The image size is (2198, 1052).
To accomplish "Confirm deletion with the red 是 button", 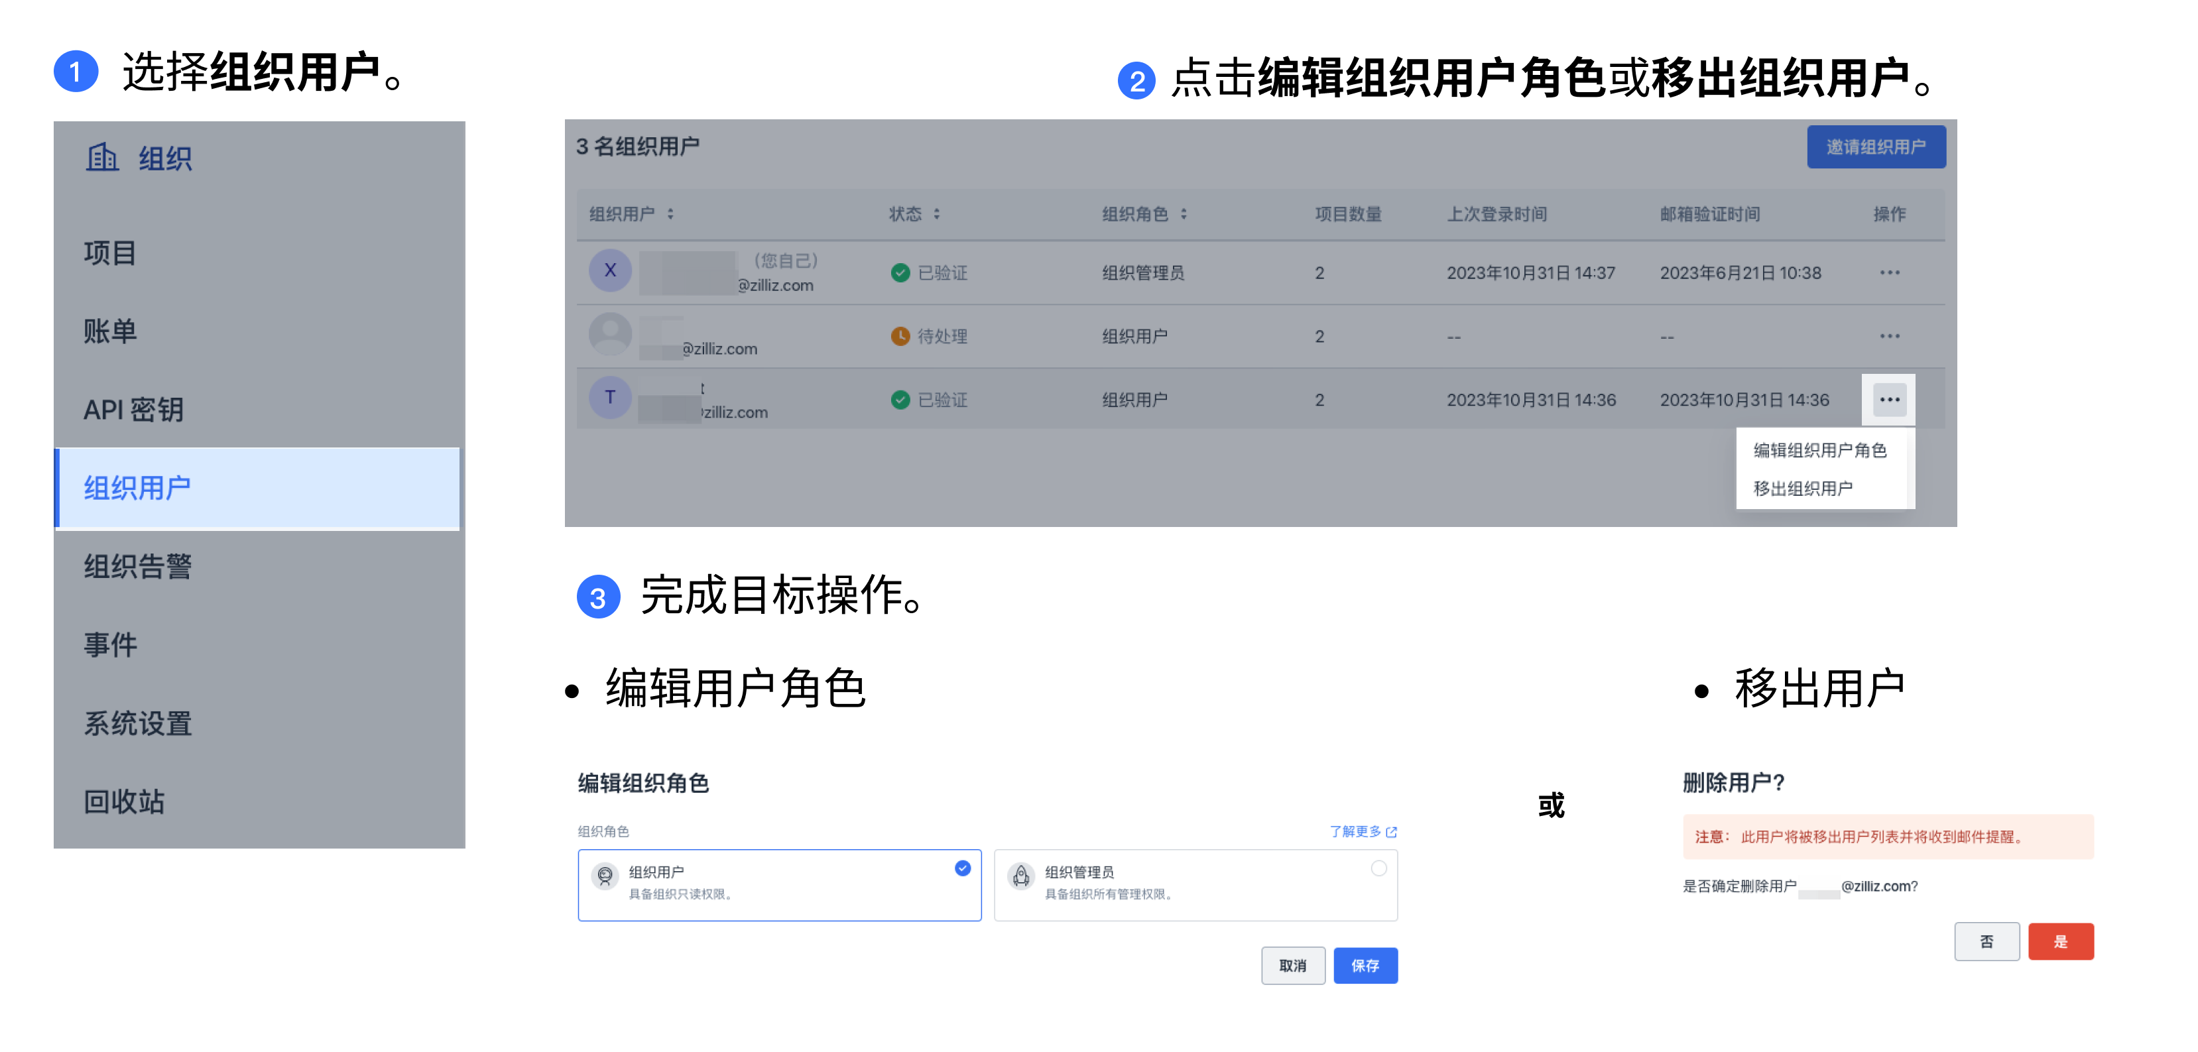I will point(2061,941).
